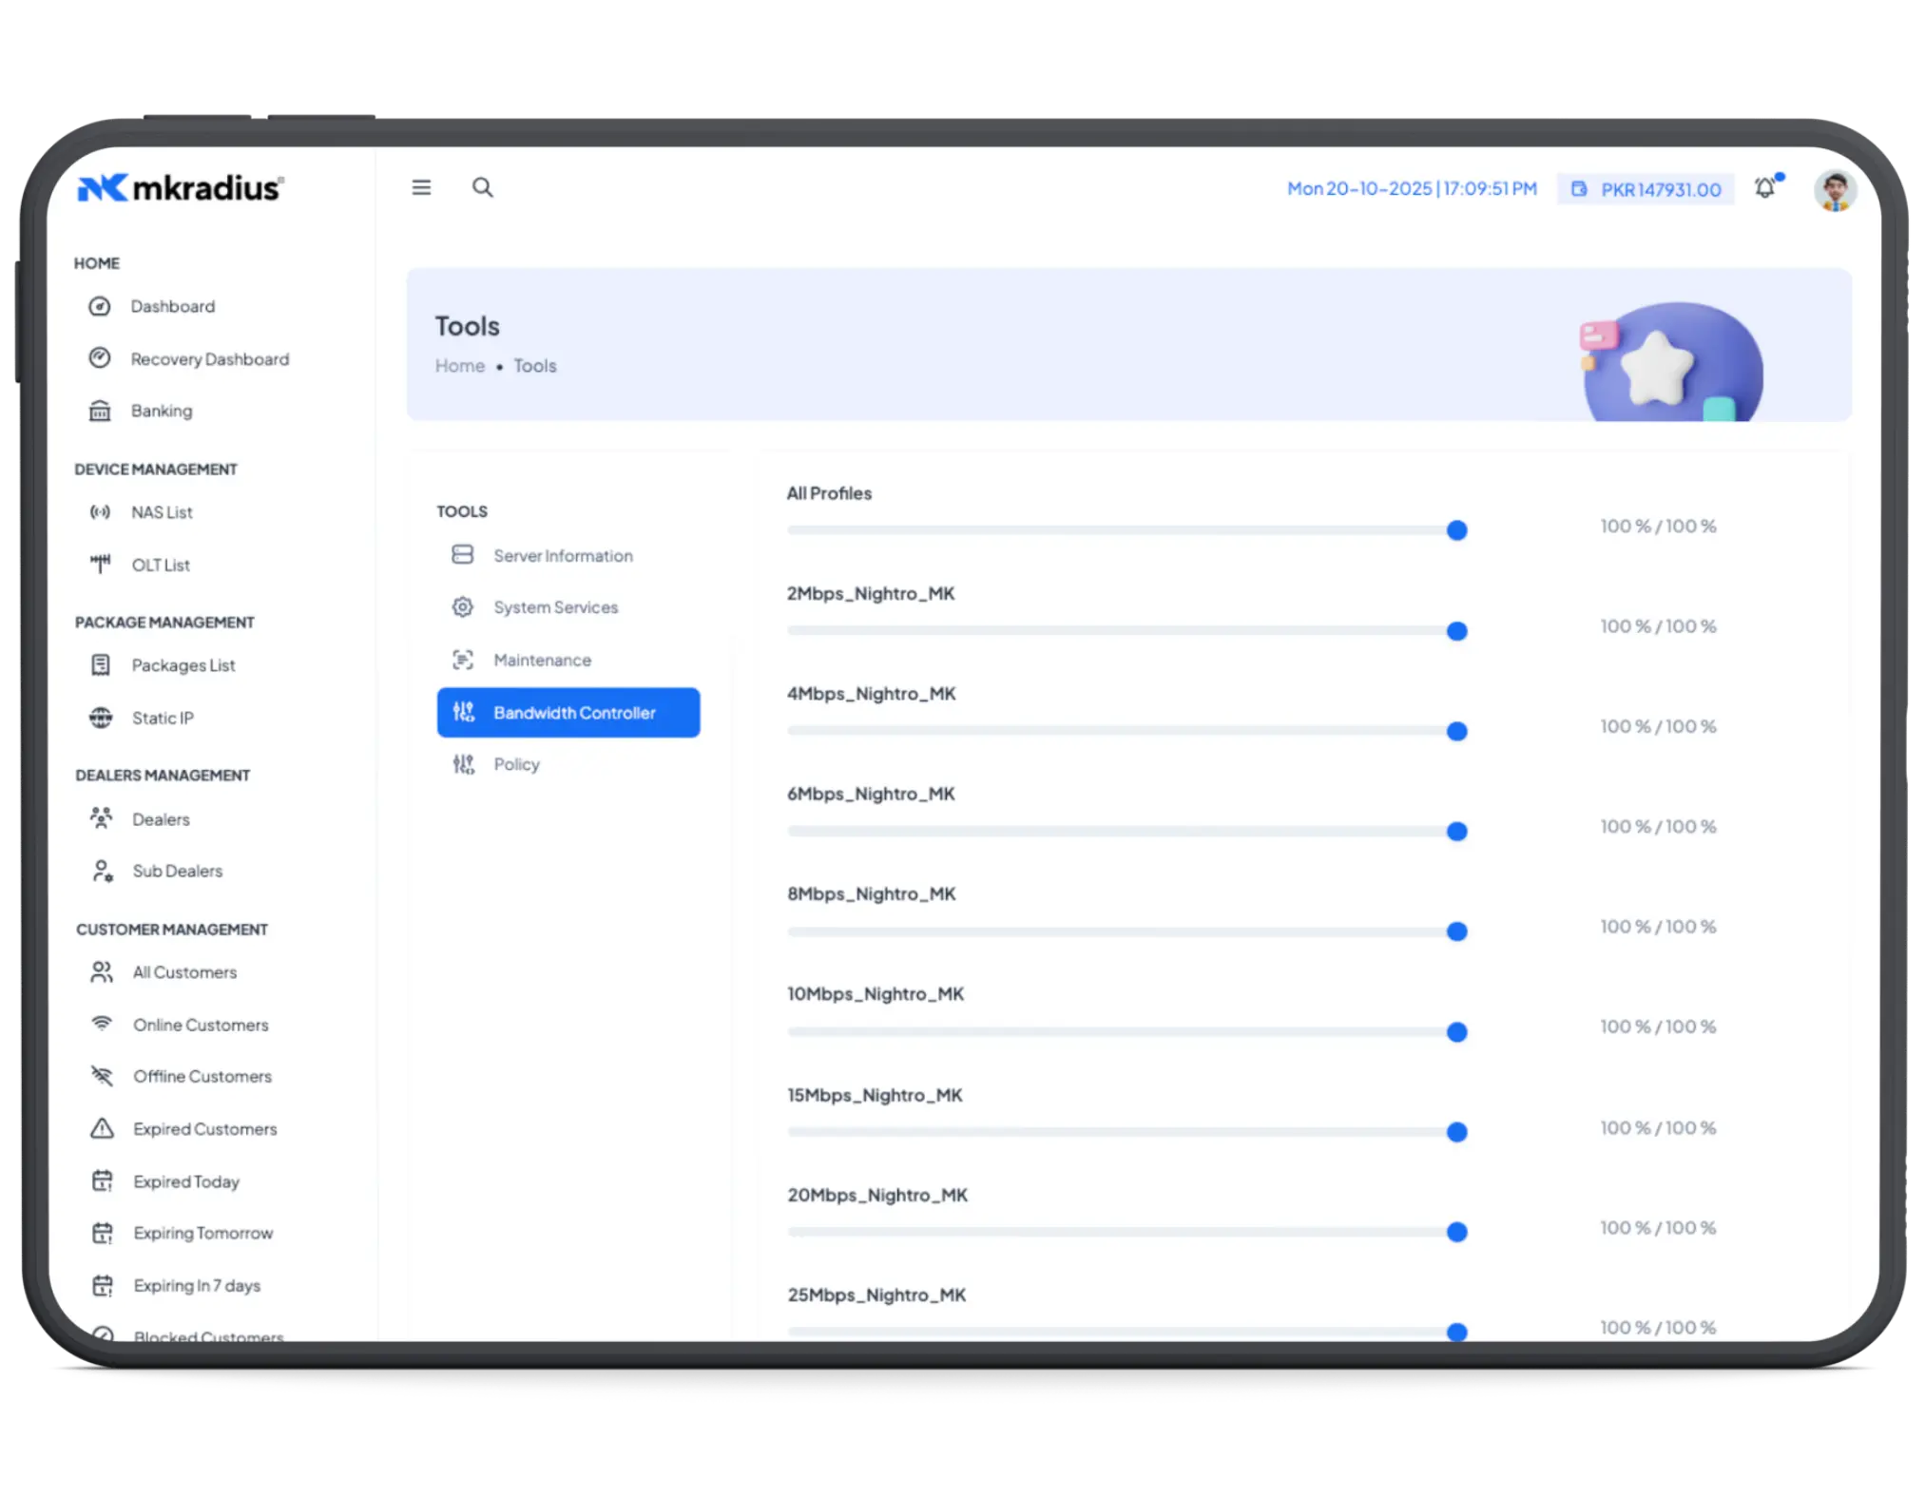Click the All Profiles slider handle
Screen dimensions: 1925x1497
[1456, 530]
